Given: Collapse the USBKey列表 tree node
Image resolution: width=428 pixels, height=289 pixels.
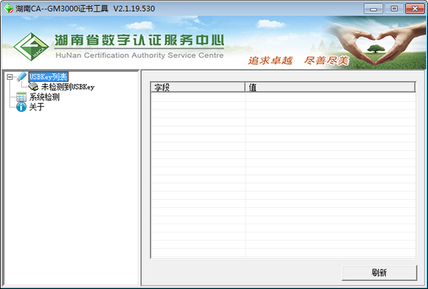Looking at the screenshot, I should click(8, 77).
